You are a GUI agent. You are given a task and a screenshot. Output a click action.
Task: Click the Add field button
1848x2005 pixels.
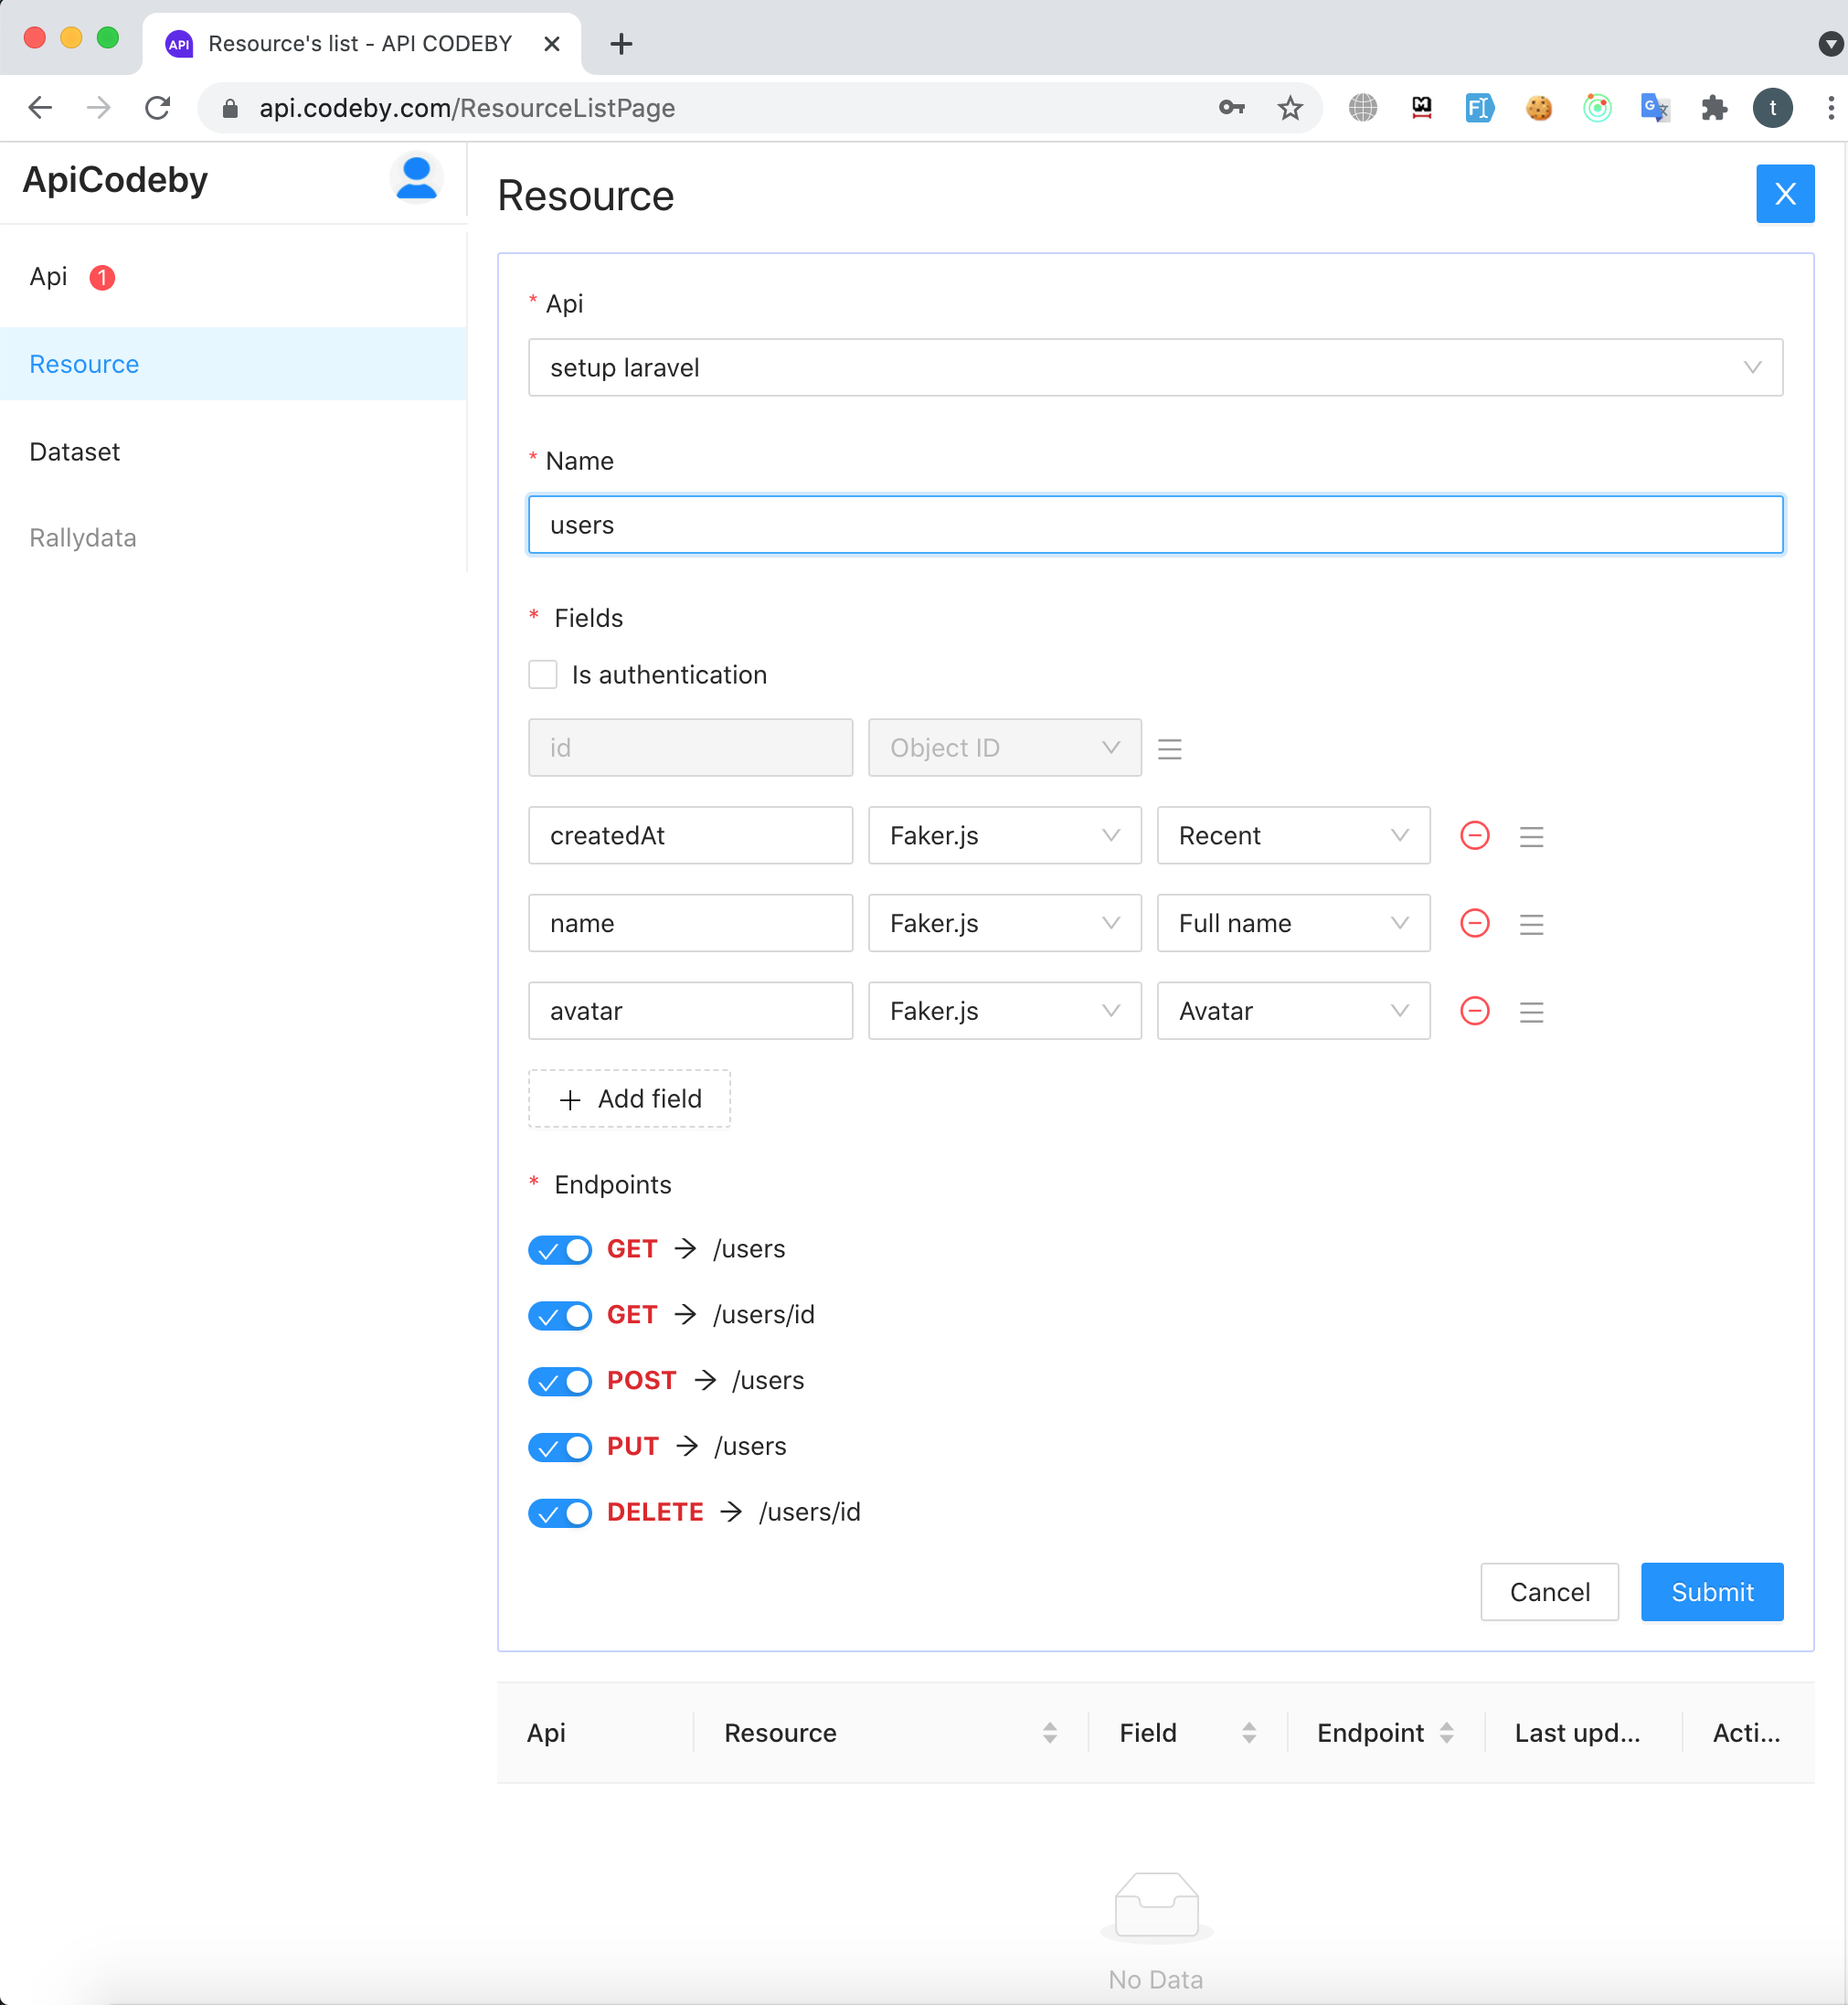coord(629,1099)
